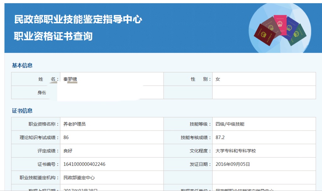
Task: Click the name value in 姓名 row
Action: [x=70, y=79]
